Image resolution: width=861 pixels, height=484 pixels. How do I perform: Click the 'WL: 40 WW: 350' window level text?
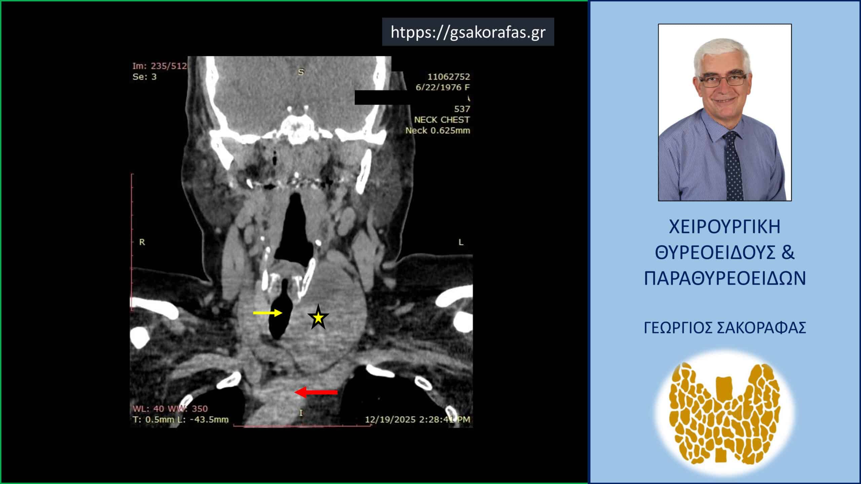coord(170,409)
